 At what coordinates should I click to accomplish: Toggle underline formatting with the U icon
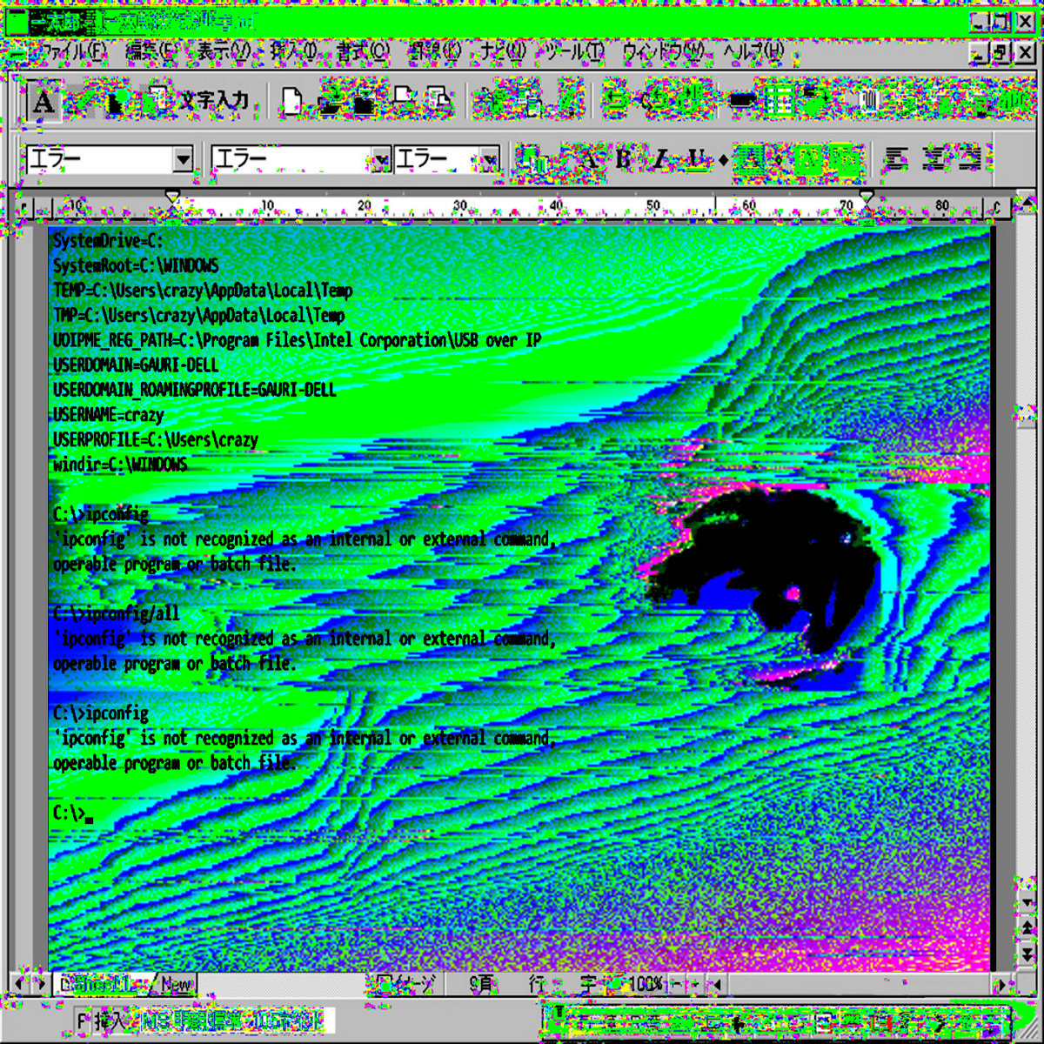coord(696,159)
